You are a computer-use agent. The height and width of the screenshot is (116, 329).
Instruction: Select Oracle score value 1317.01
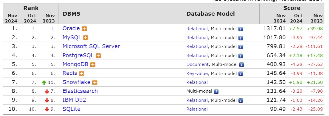[274, 29]
